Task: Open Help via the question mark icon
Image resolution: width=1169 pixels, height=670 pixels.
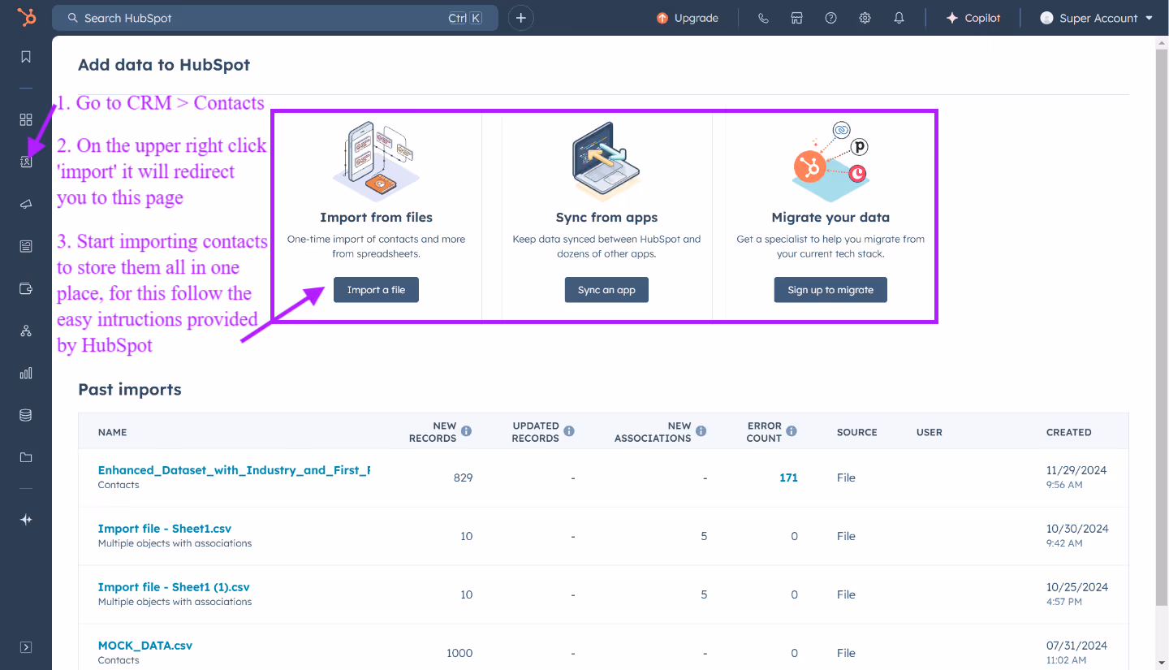Action: 830,17
